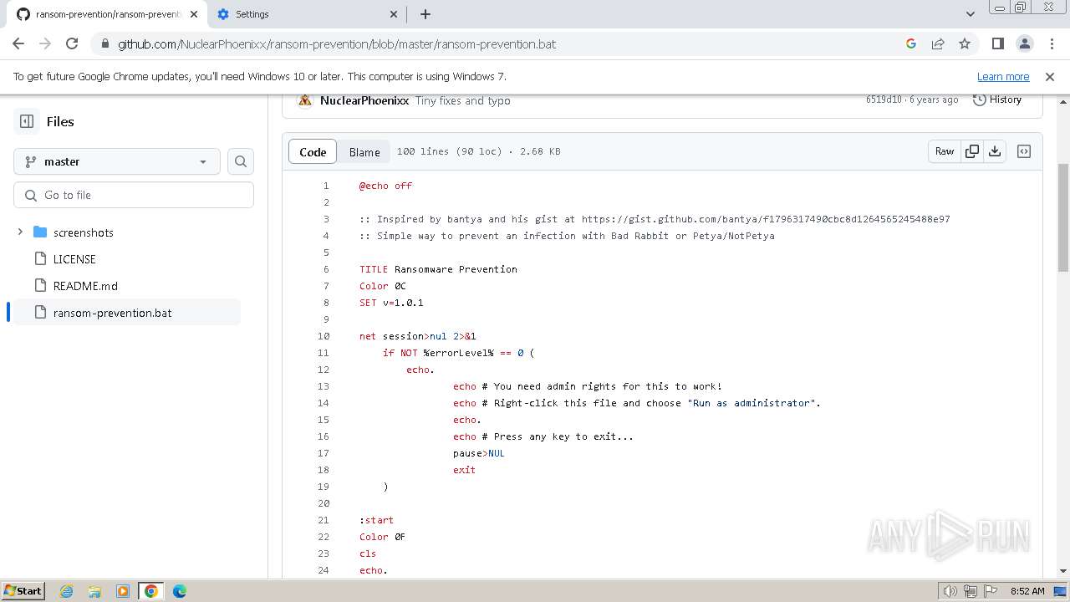Expand the screenshots folder chevron
This screenshot has width=1070, height=602.
pyautogui.click(x=20, y=232)
